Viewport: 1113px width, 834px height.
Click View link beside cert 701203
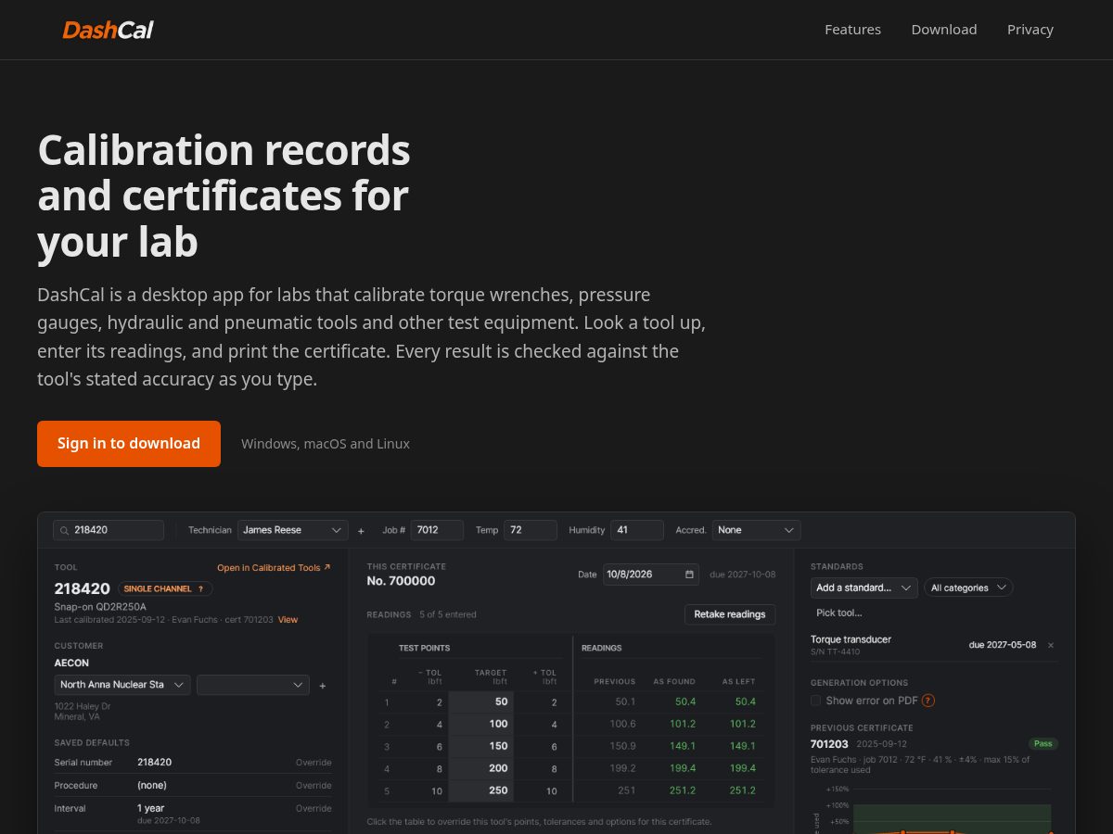coord(288,619)
